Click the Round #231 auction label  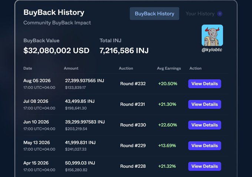coord(133,104)
